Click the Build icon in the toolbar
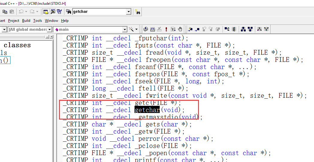This screenshot has height=162, width=314. (153, 29)
